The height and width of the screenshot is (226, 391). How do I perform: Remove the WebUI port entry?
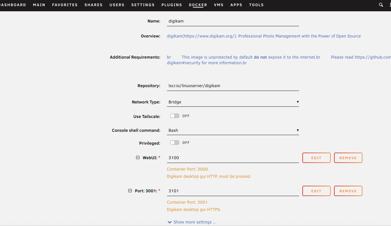pos(348,158)
